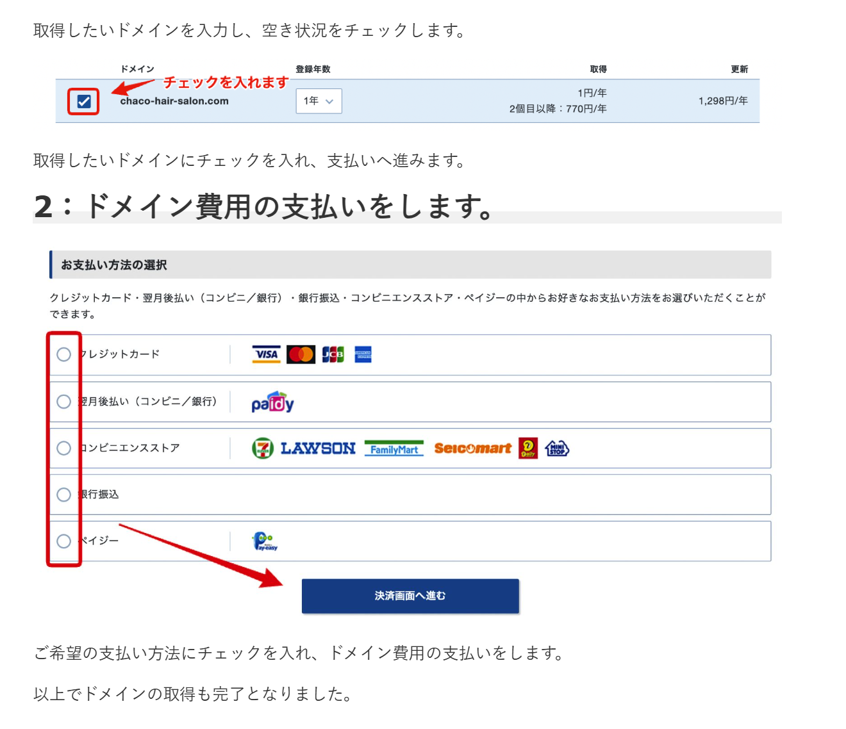The width and height of the screenshot is (846, 729).
Task: Click the お支払い方法の選択 heading
Action: [x=114, y=265]
